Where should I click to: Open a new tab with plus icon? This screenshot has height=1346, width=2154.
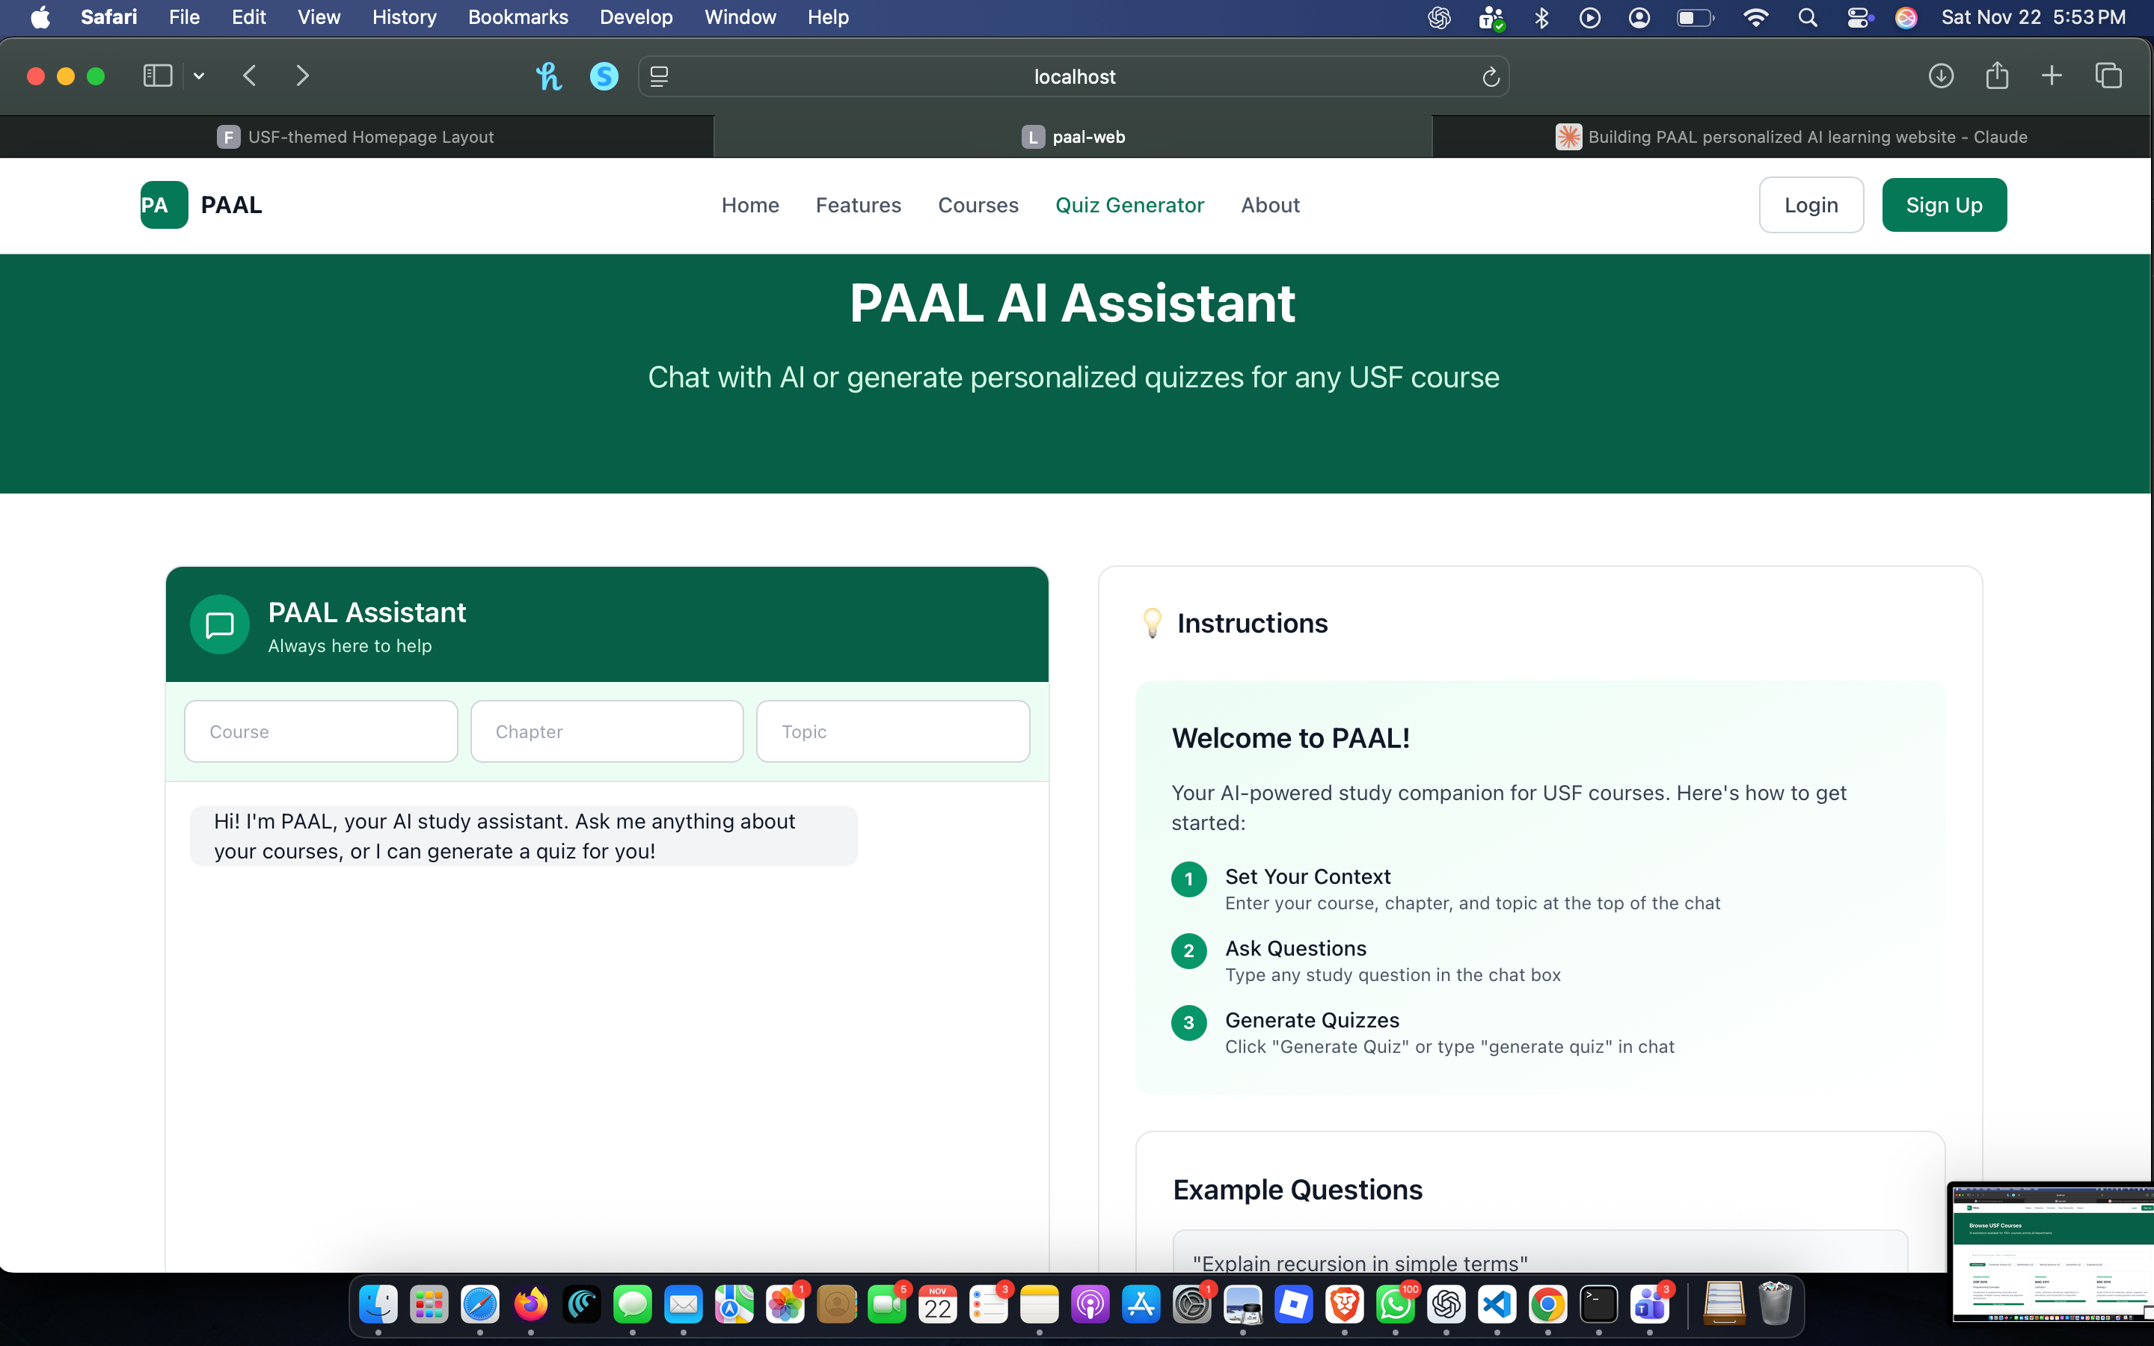point(2052,76)
